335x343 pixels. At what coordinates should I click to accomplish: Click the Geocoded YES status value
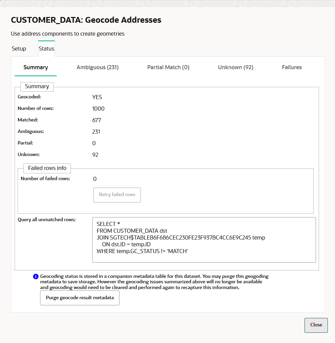97,97
